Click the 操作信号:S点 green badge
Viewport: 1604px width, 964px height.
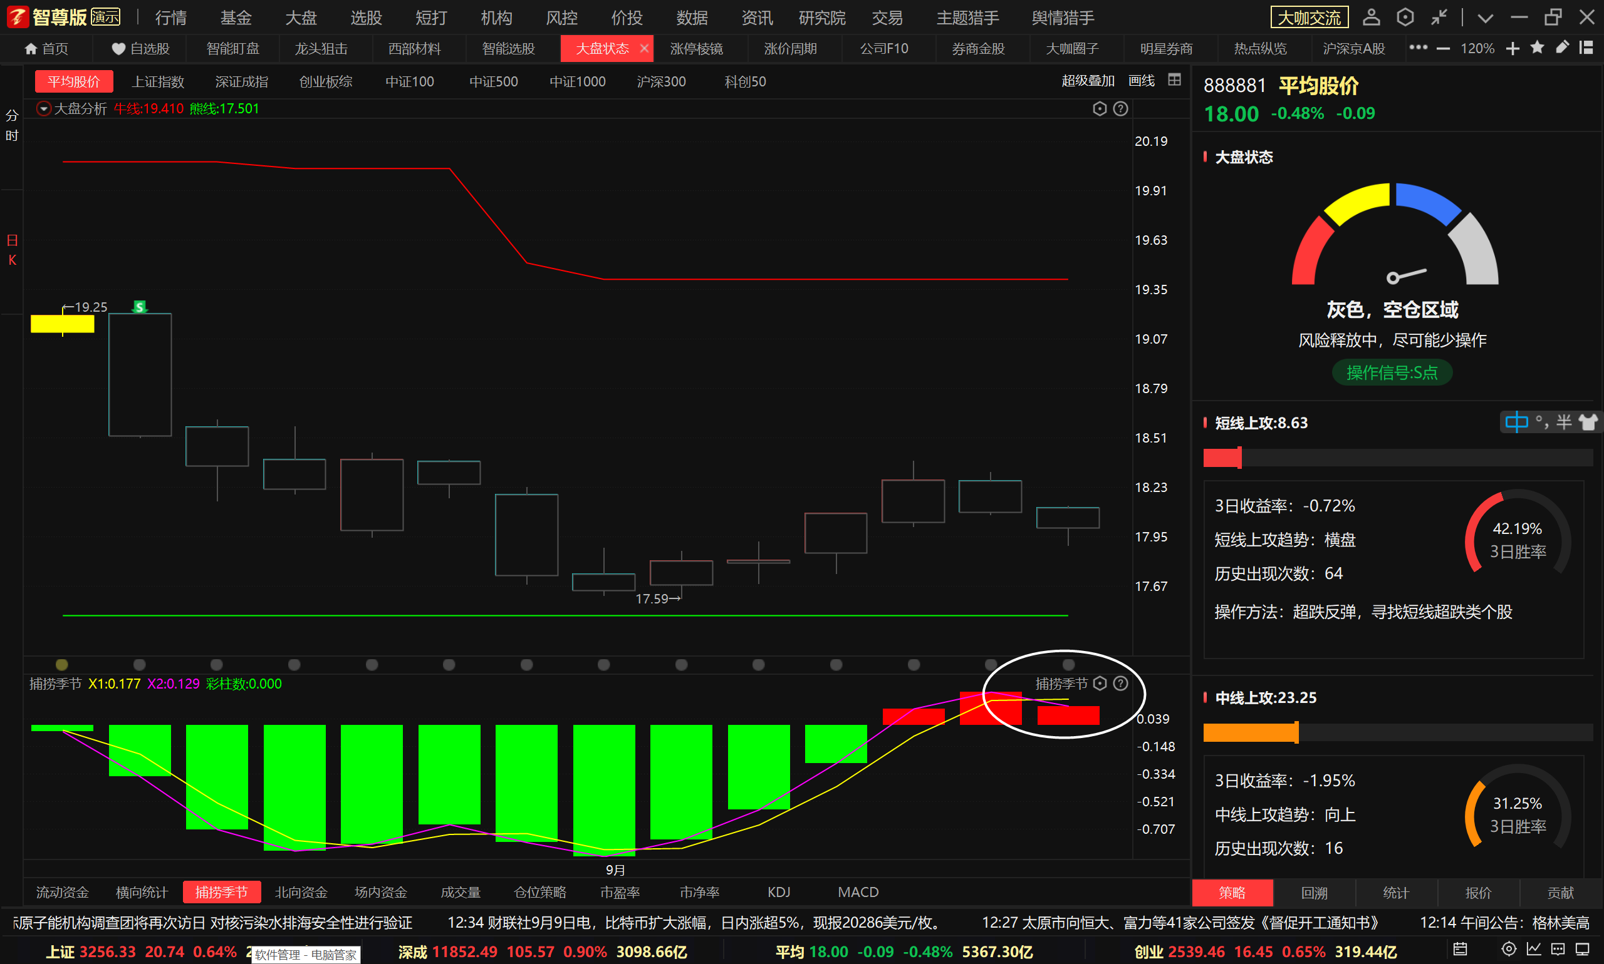(1392, 373)
